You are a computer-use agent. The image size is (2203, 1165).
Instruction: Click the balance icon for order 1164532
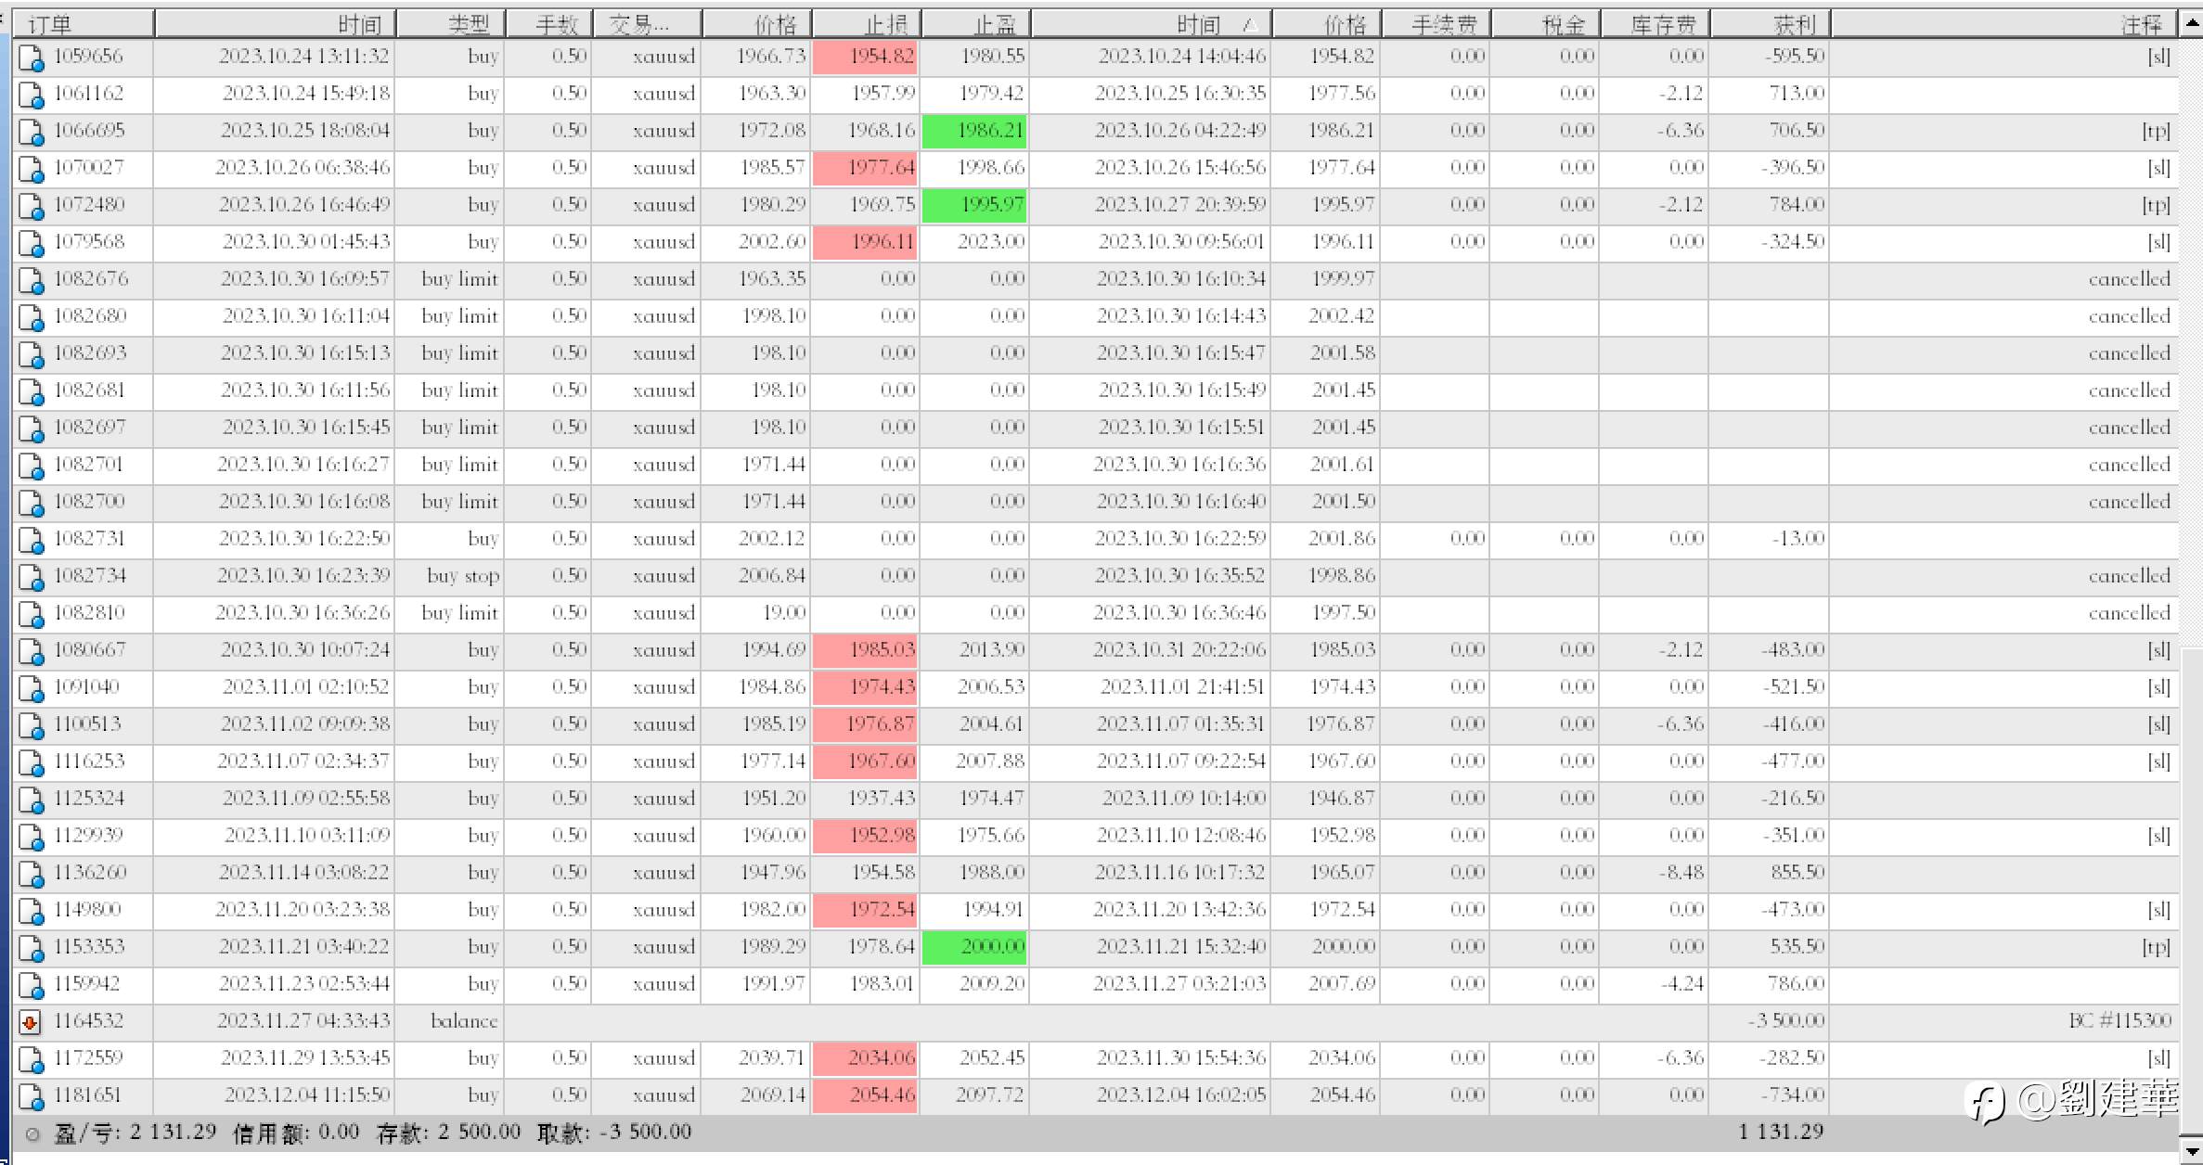[31, 1022]
